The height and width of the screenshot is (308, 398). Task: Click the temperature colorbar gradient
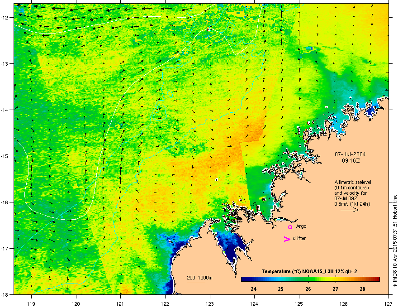point(310,279)
